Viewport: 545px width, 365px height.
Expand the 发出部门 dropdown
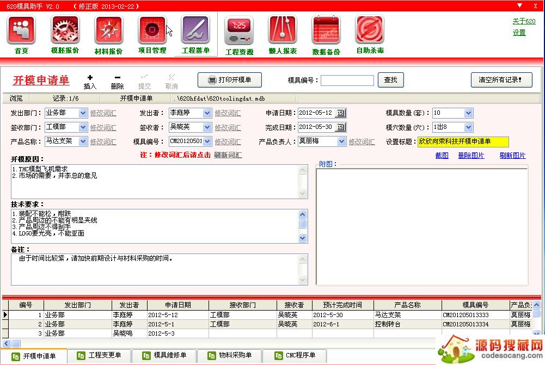[x=83, y=113]
